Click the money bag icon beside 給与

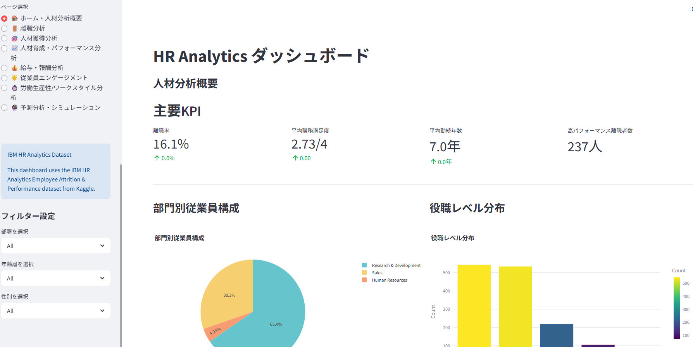coord(15,68)
